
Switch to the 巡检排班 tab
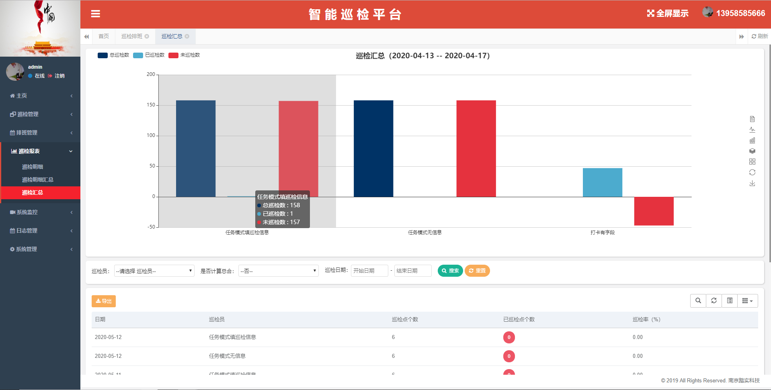132,36
